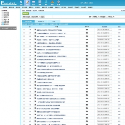Tick the checkbox for row ID 534
The image size is (125, 125).
(x=24, y=33)
